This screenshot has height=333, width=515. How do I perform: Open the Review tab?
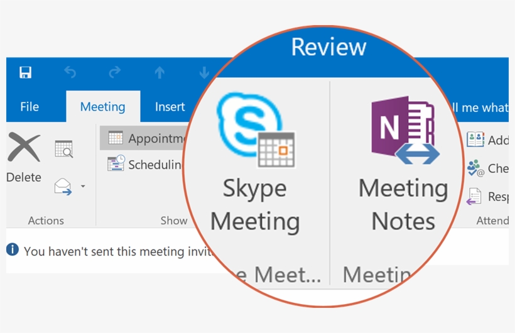(328, 47)
